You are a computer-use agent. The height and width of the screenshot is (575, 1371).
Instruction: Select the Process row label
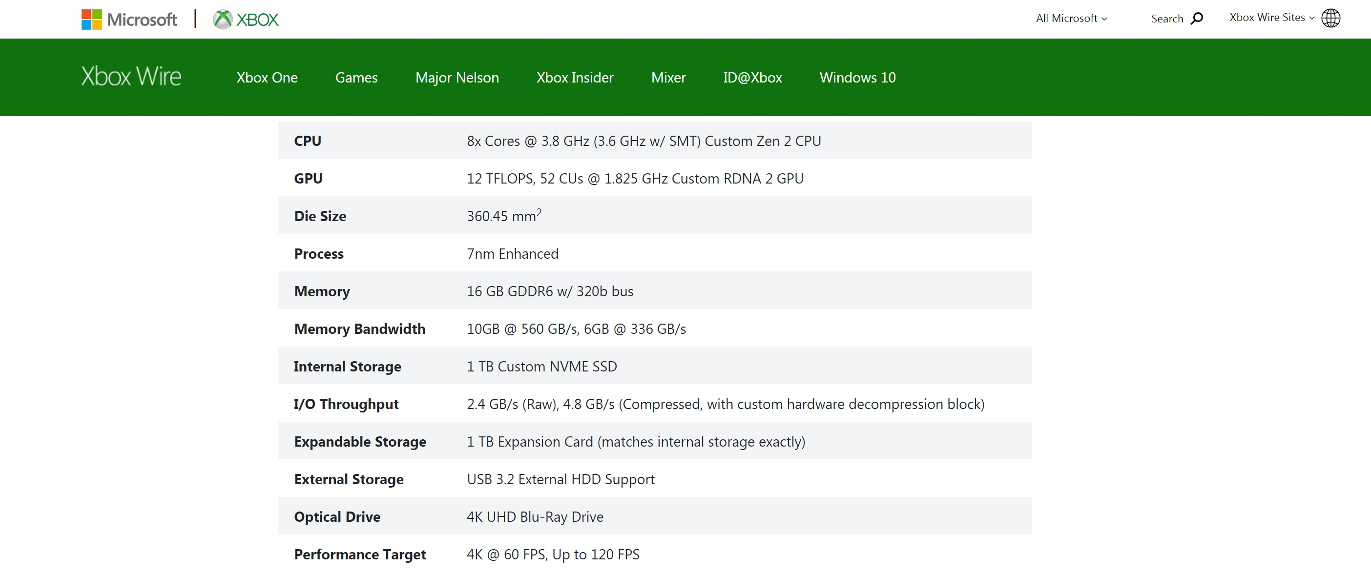[319, 254]
